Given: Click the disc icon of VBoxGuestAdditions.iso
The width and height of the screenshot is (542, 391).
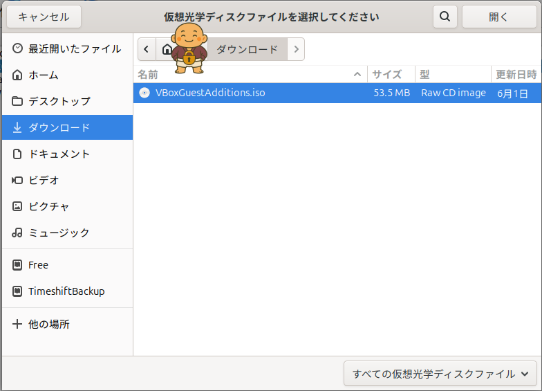Looking at the screenshot, I should tap(144, 93).
